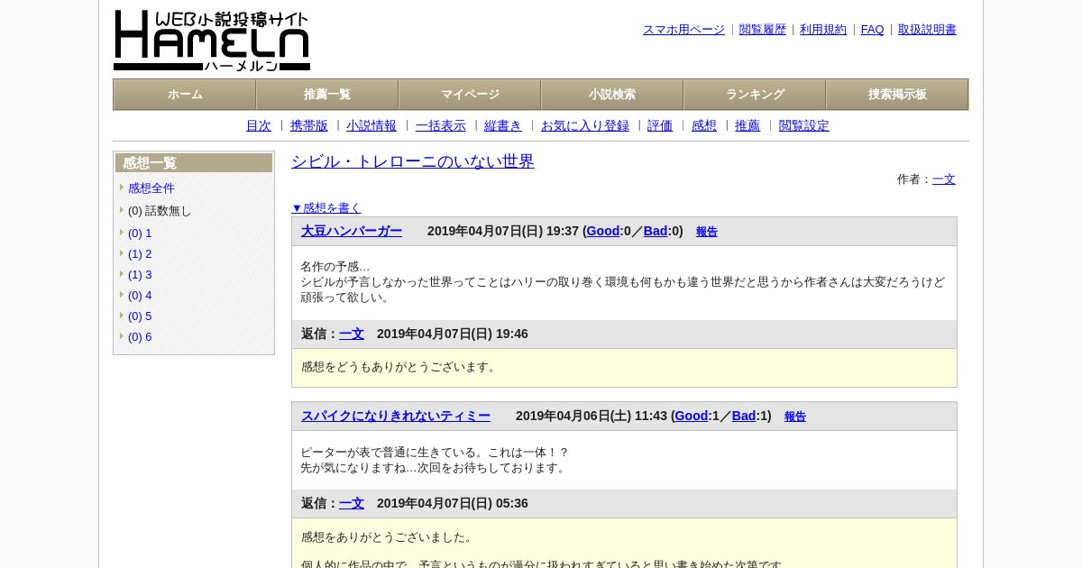This screenshot has width=1082, height=568.
Task: Select sidebar entry (0) 5
Action: point(140,316)
